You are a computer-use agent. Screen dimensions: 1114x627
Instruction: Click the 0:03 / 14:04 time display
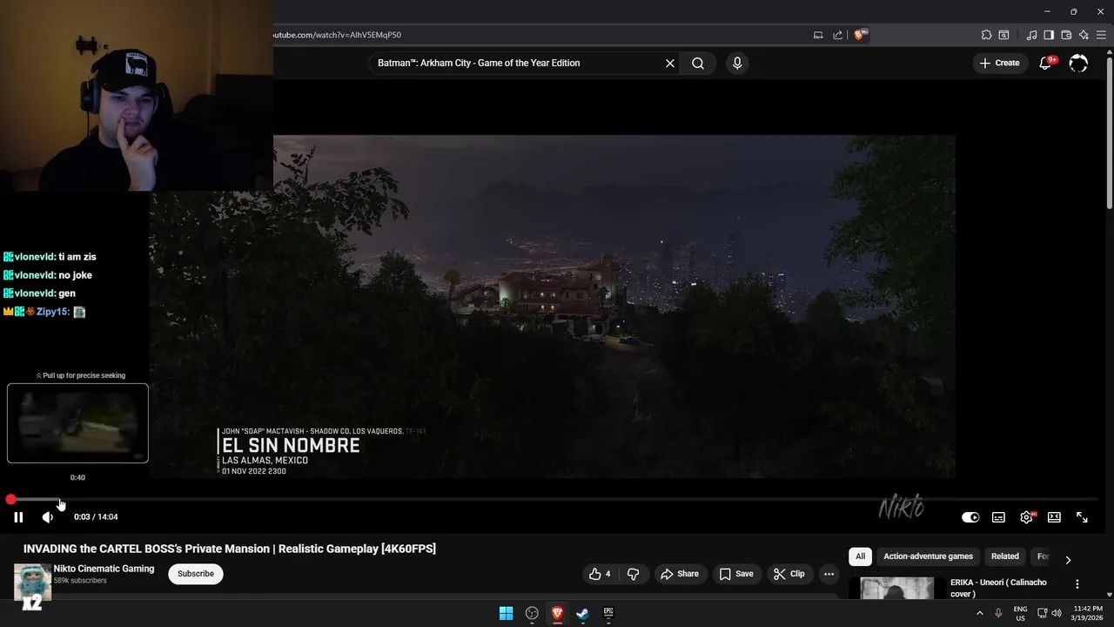tap(96, 517)
